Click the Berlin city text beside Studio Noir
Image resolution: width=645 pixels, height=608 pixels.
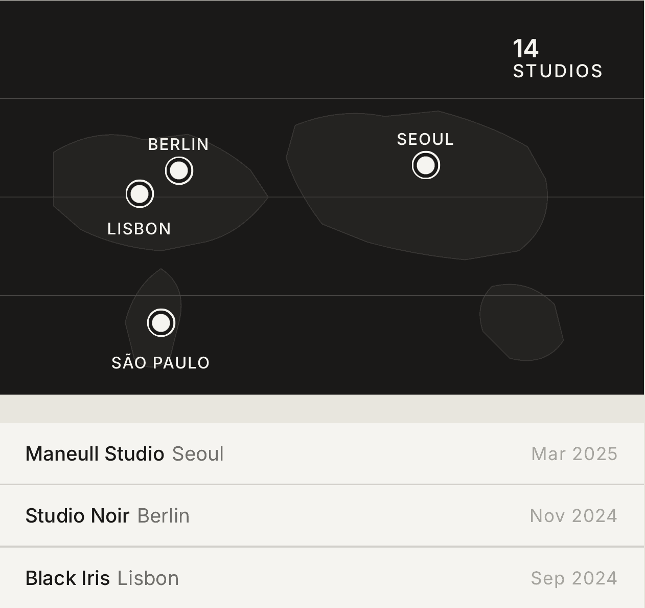coord(164,516)
